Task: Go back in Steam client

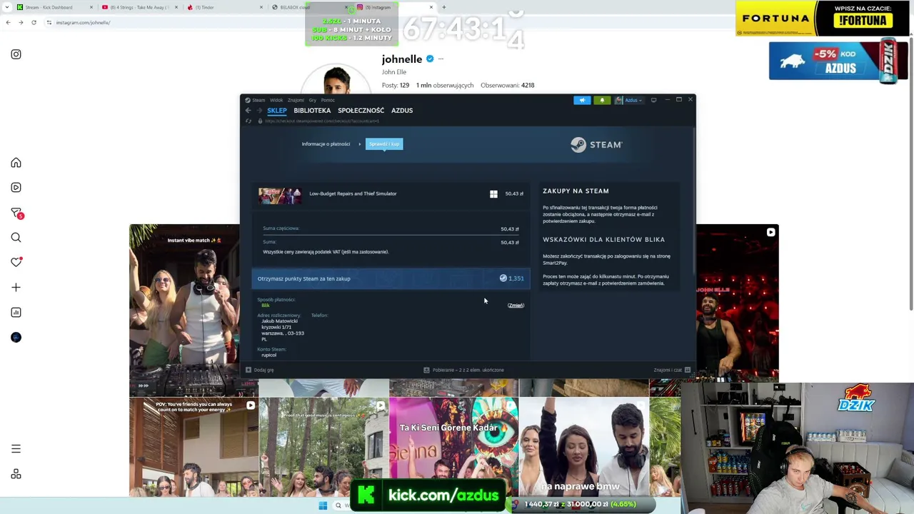Action: [248, 111]
